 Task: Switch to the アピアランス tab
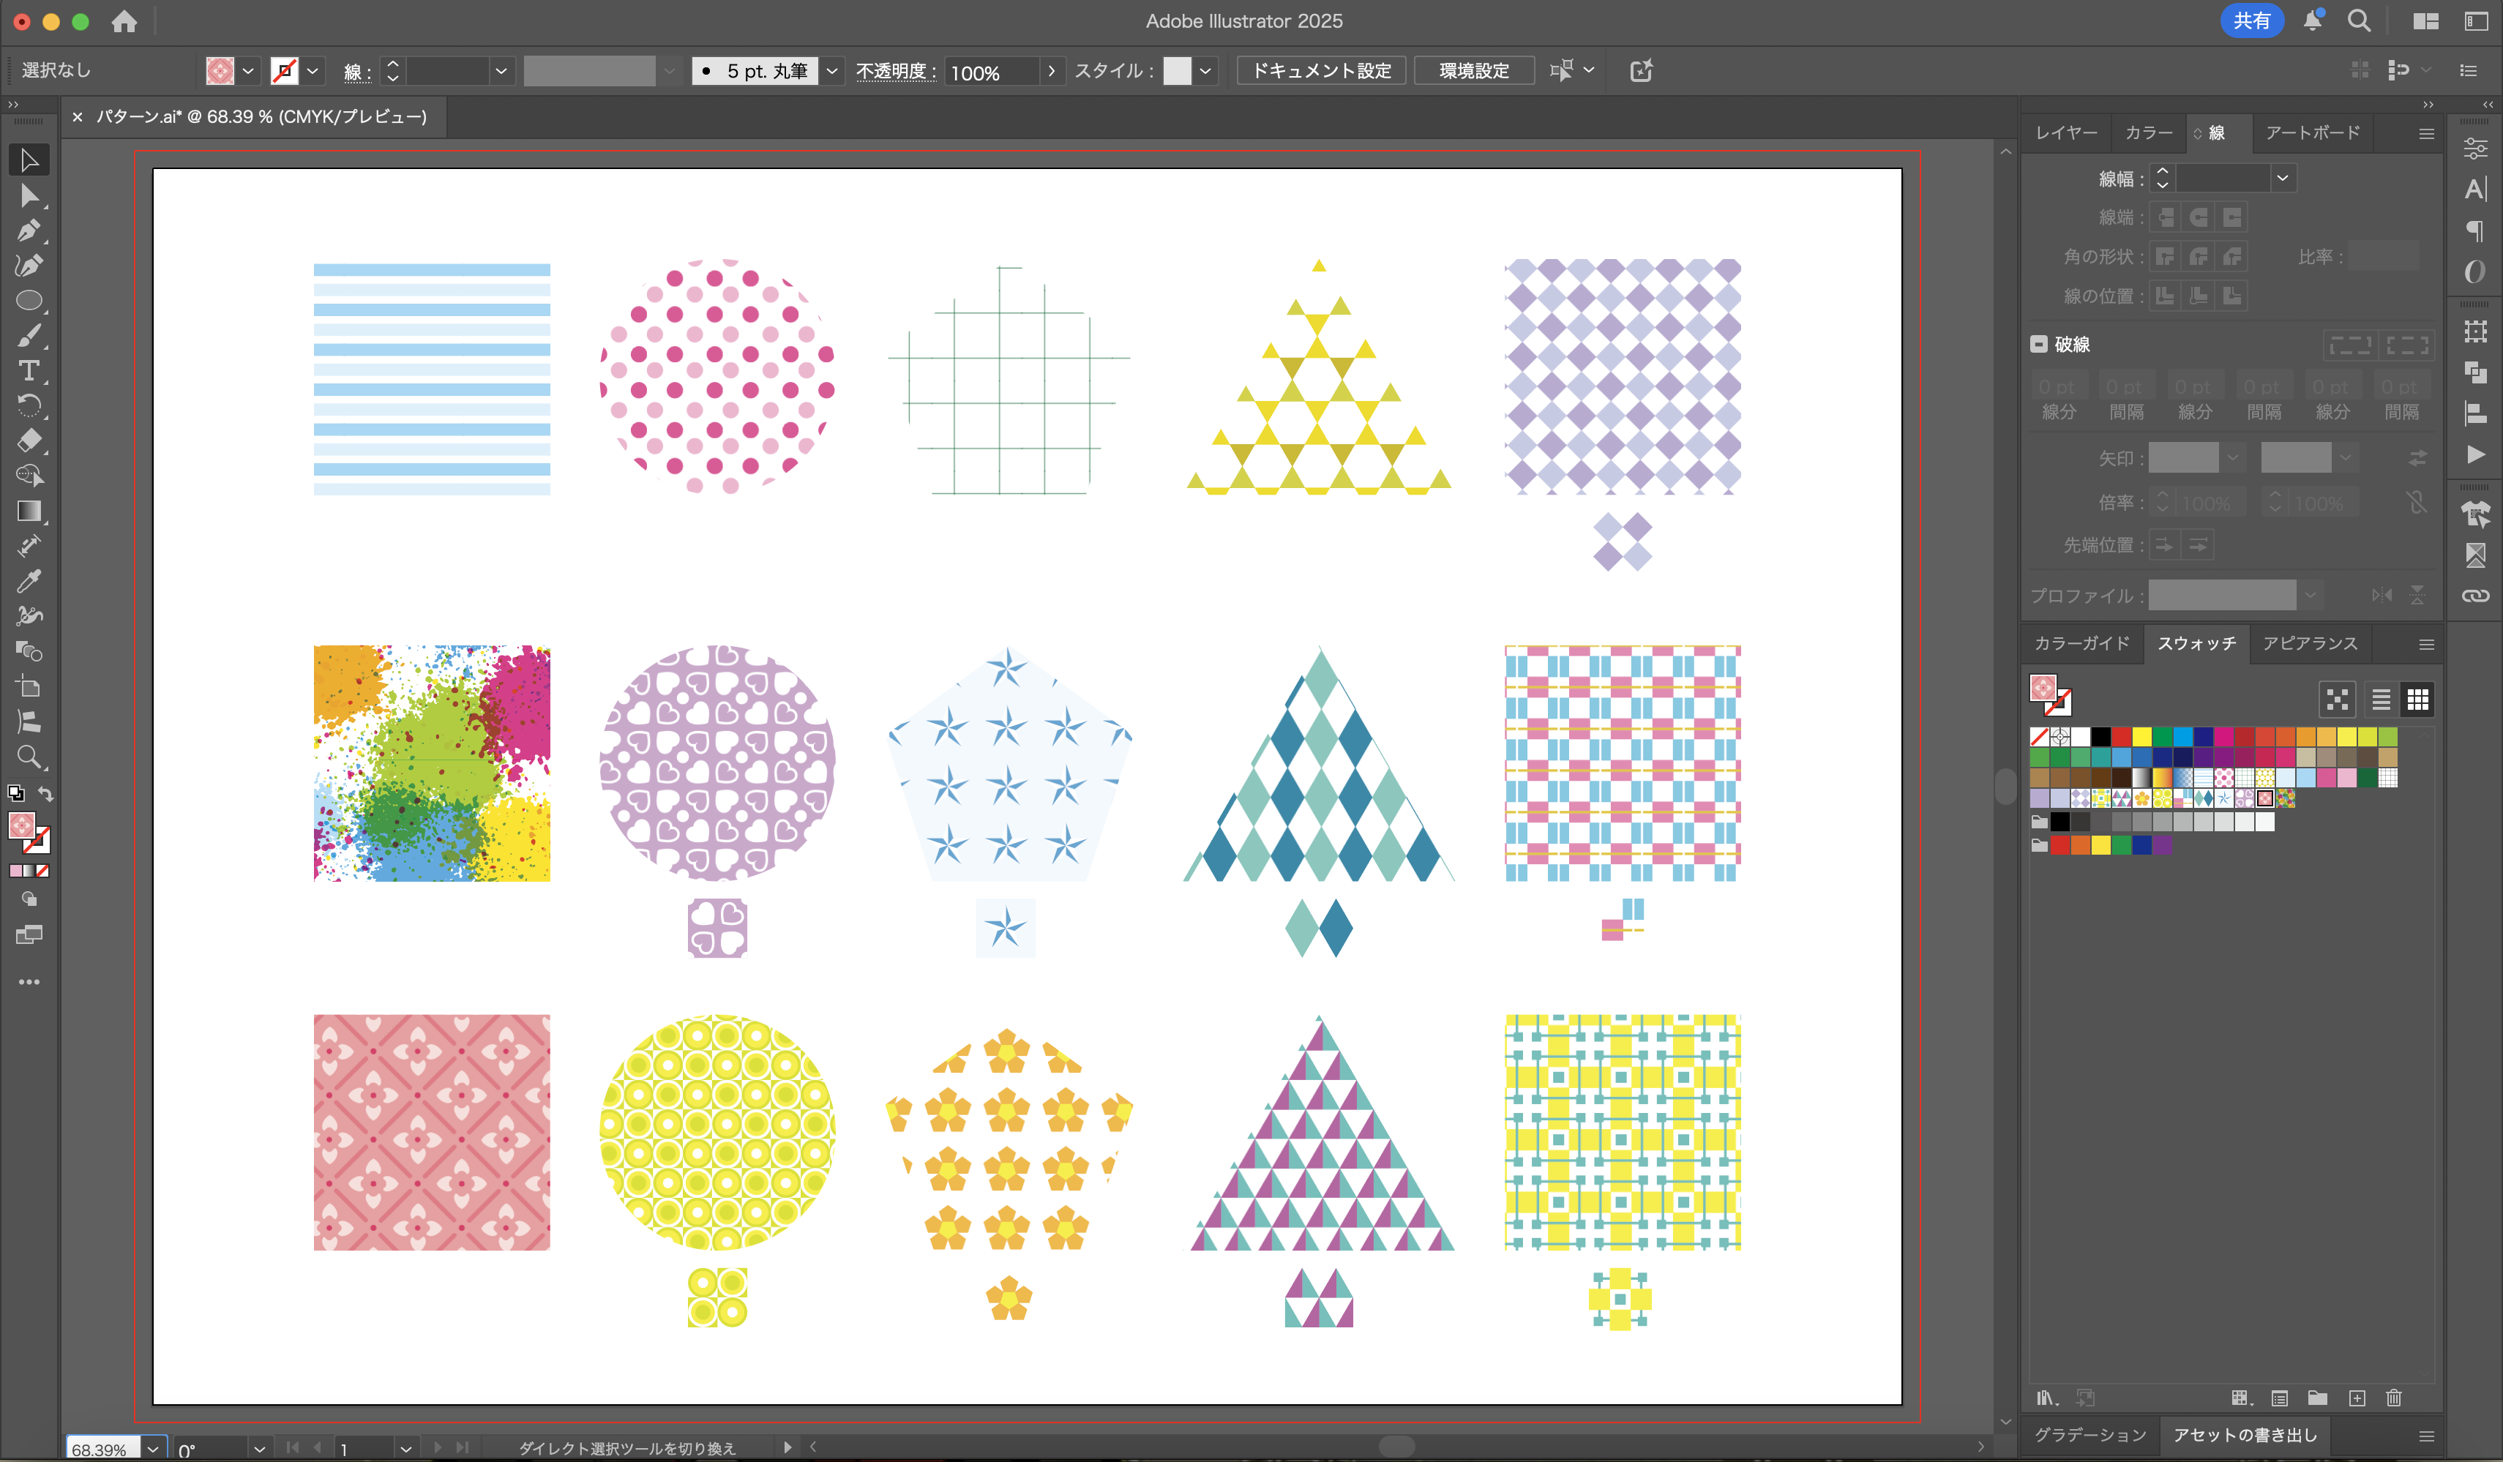2309,644
